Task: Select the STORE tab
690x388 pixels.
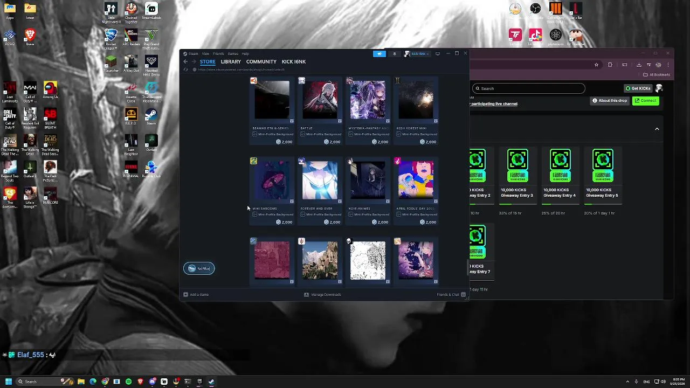Action: pos(208,62)
